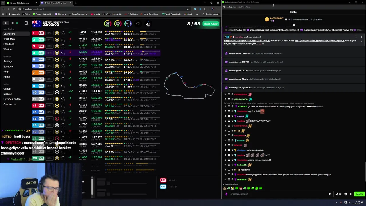Open a new browser tab
The width and height of the screenshot is (366, 206).
point(76,3)
